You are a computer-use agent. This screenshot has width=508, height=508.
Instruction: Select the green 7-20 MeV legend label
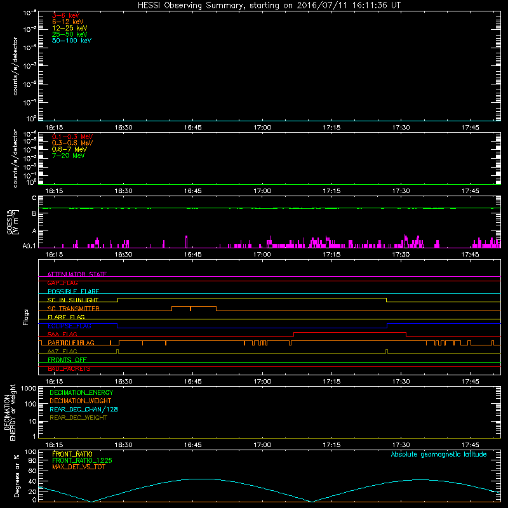tap(68, 156)
